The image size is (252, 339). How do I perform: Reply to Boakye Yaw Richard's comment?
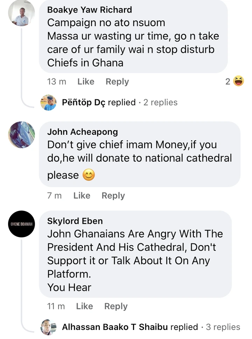117,82
